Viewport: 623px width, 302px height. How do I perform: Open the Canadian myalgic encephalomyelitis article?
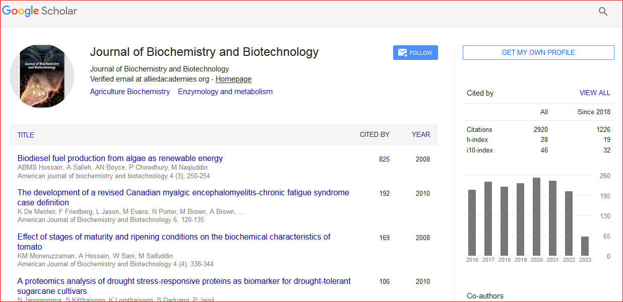click(x=183, y=192)
